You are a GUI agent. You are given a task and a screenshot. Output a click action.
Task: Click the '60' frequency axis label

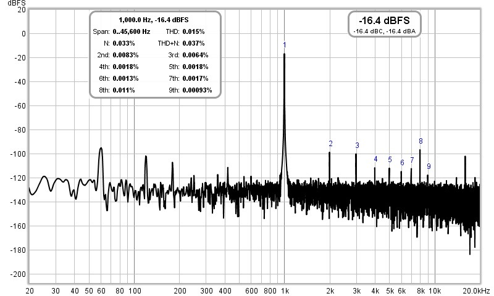101,291
